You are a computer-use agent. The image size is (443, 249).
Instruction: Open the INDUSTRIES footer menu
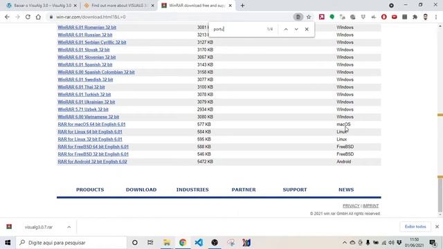(192, 190)
